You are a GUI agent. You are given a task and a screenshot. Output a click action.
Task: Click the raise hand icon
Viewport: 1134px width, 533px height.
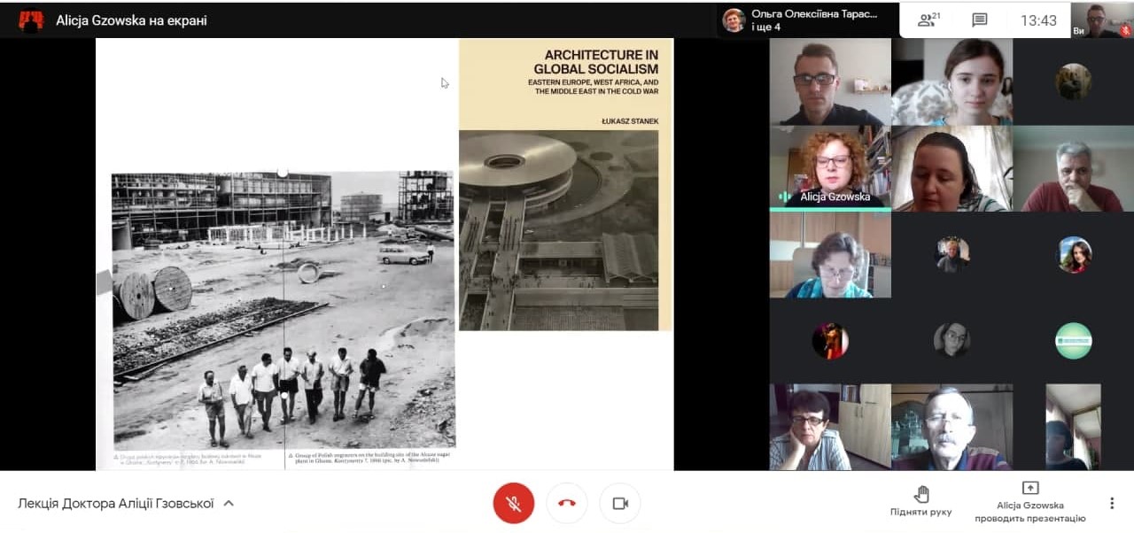(921, 493)
